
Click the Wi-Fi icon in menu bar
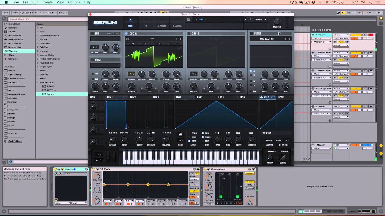tap(327, 2)
